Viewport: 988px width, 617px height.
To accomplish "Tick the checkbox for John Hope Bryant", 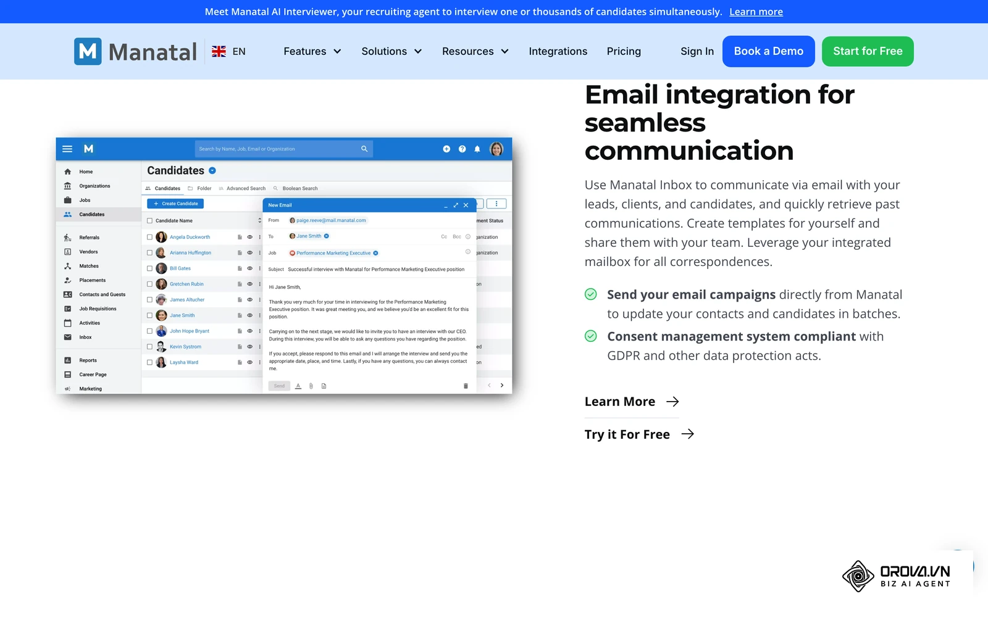I will [149, 331].
